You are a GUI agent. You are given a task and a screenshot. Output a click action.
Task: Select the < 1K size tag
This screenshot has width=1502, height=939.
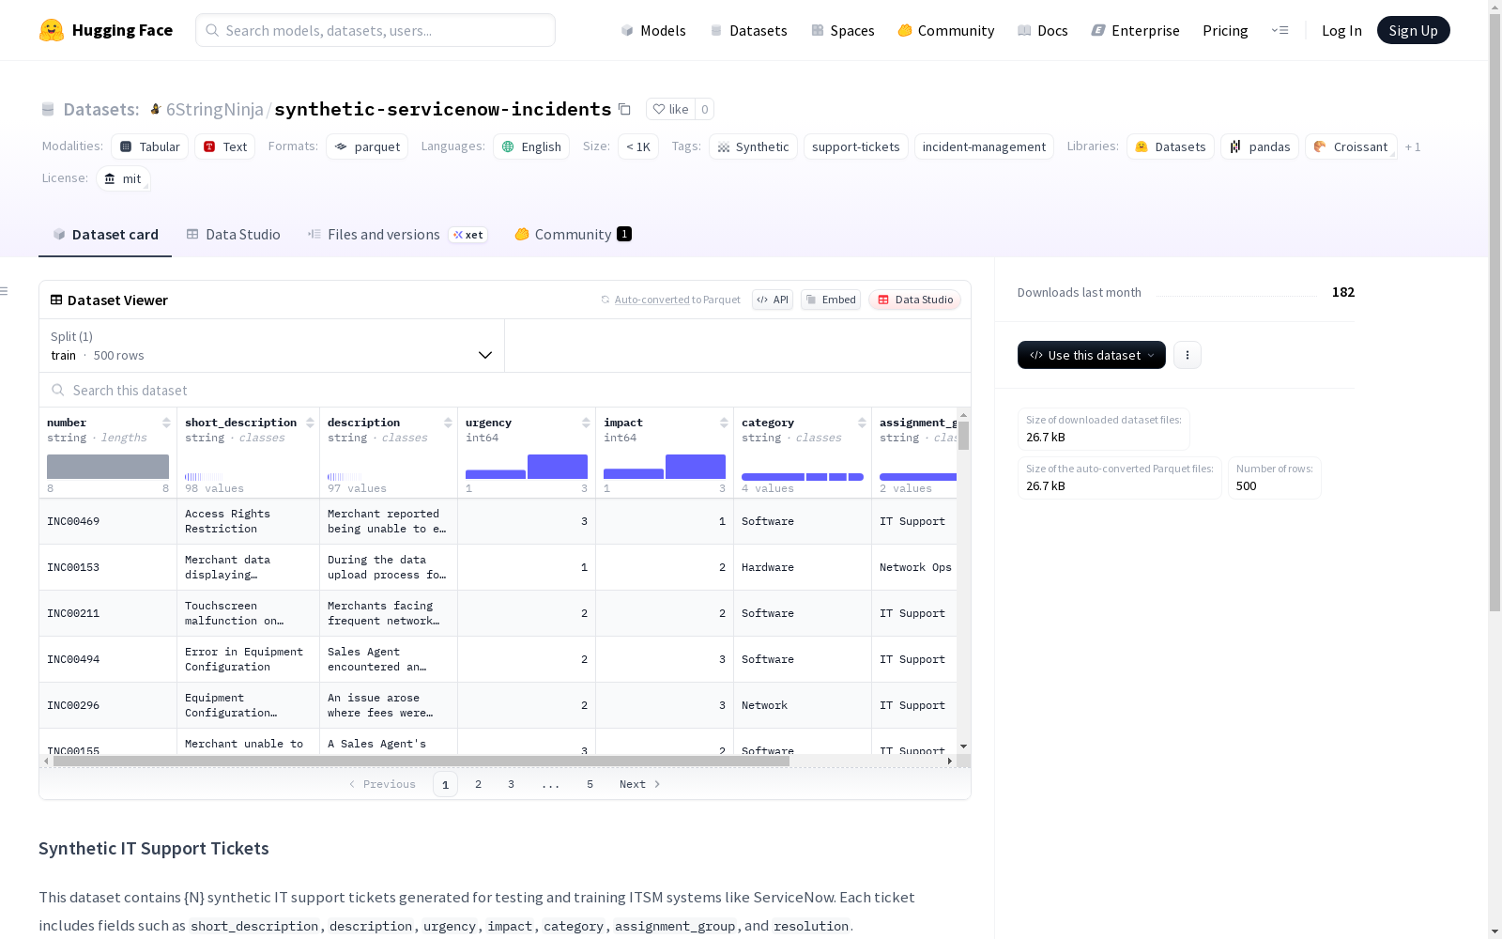click(638, 146)
